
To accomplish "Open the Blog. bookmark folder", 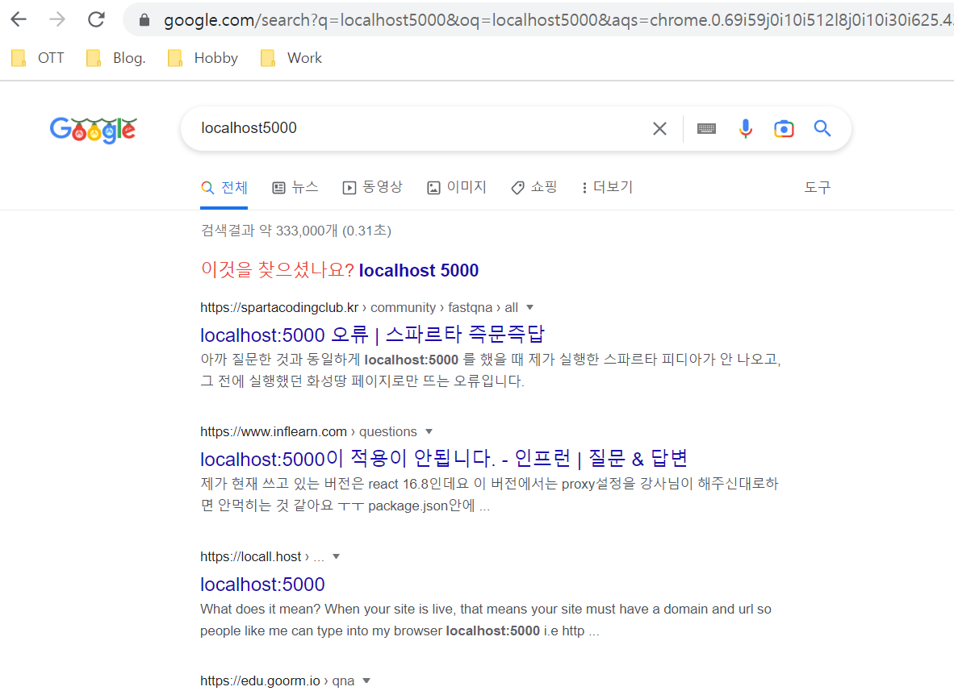I will (115, 58).
